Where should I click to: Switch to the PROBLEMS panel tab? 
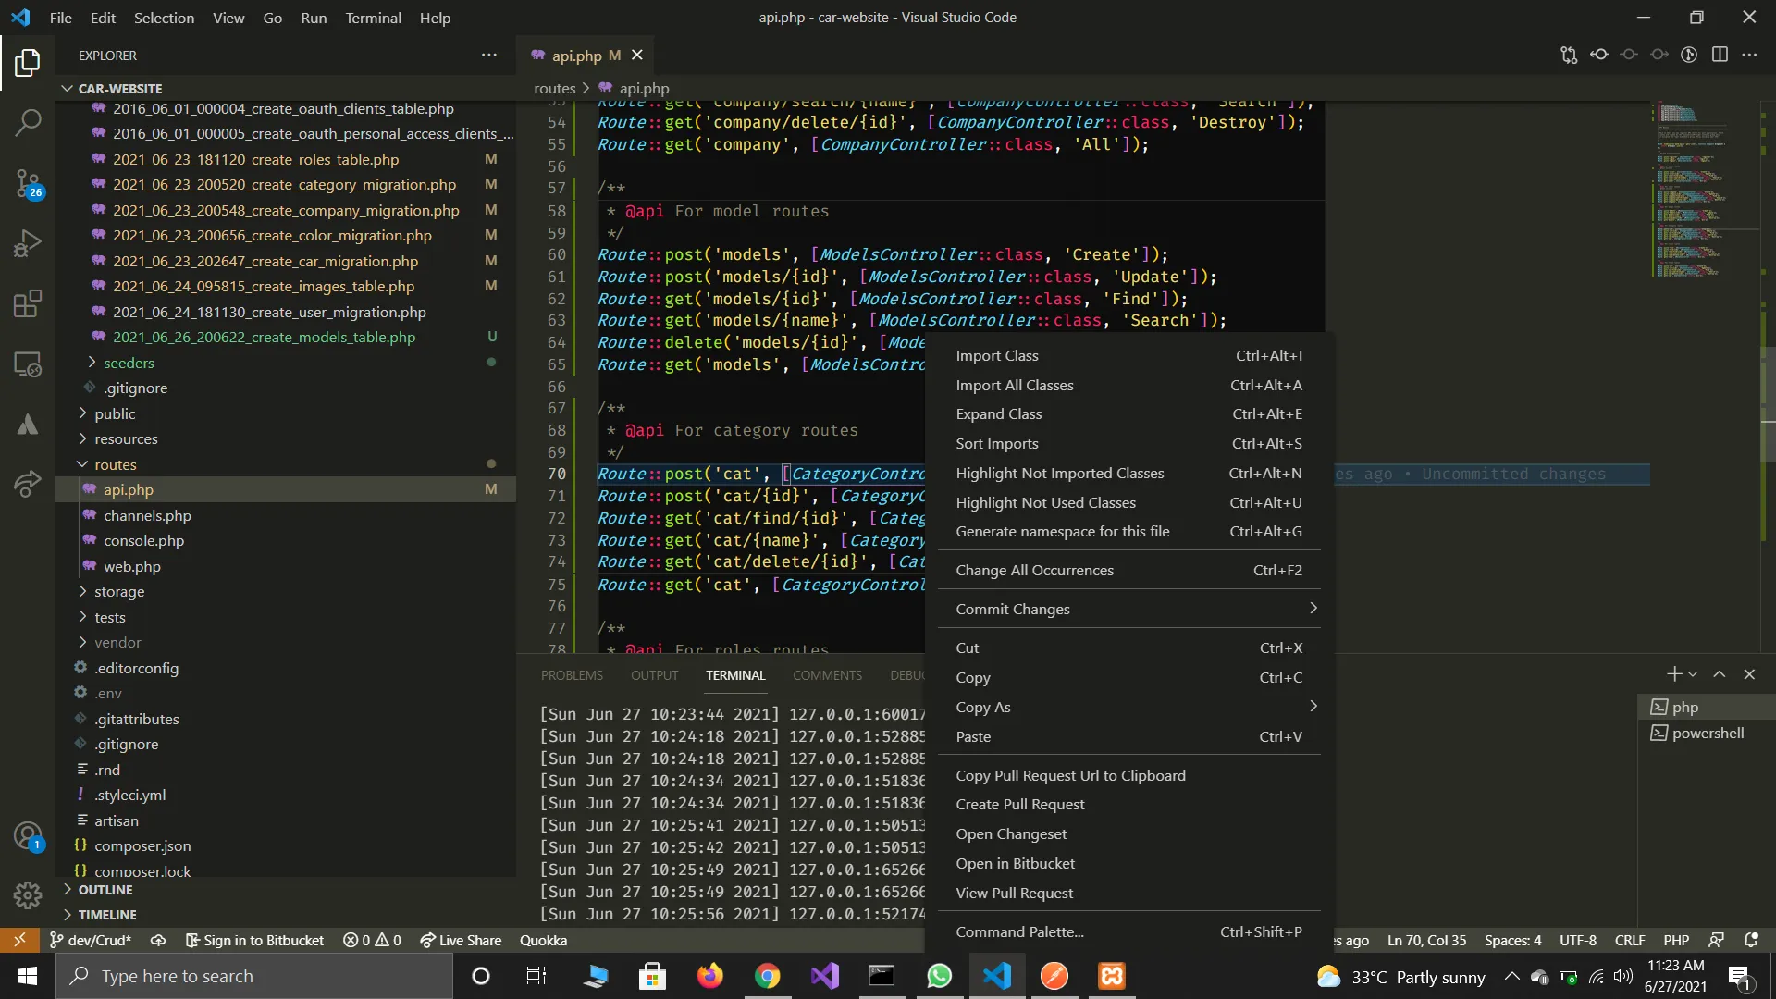572,675
